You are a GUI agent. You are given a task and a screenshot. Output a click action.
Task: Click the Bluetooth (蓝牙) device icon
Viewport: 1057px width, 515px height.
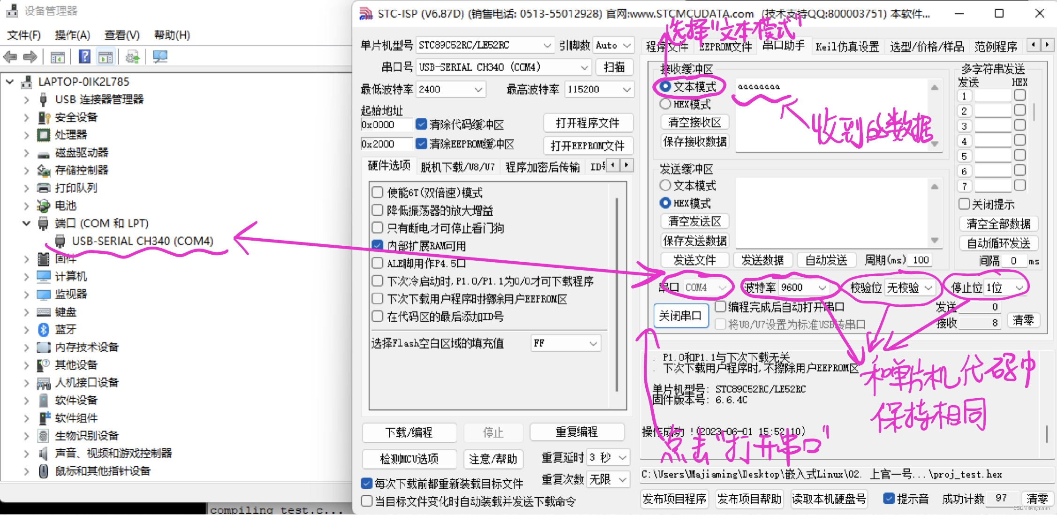coord(43,330)
